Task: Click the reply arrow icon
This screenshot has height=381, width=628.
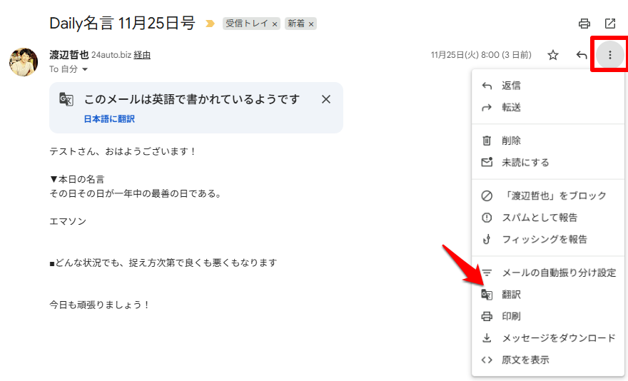Action: [x=582, y=55]
